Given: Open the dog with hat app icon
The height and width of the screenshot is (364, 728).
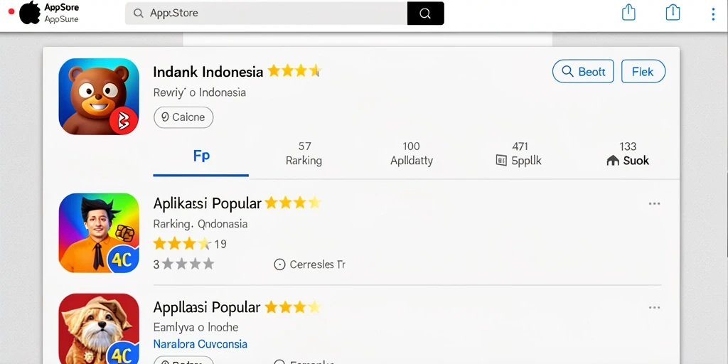Looking at the screenshot, I should coord(98,328).
